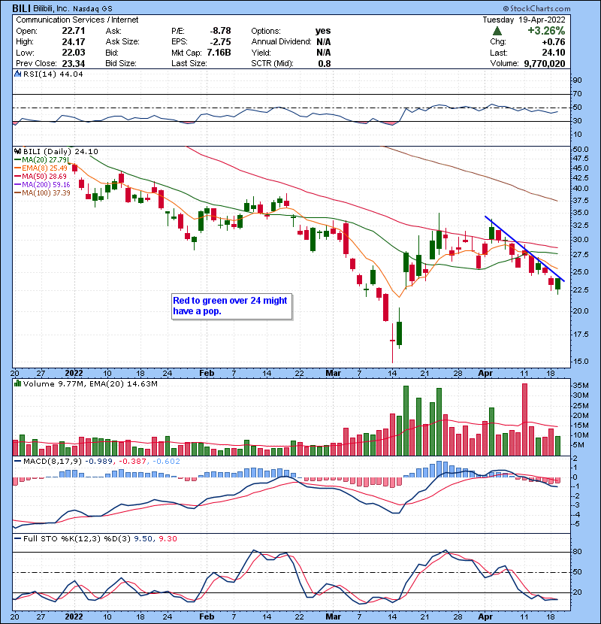Click the green up-triangle next to +3.26%
Screen dimensions: 601x624
tap(497, 31)
